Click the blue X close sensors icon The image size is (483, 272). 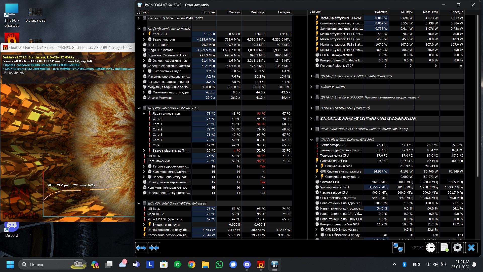point(471,248)
